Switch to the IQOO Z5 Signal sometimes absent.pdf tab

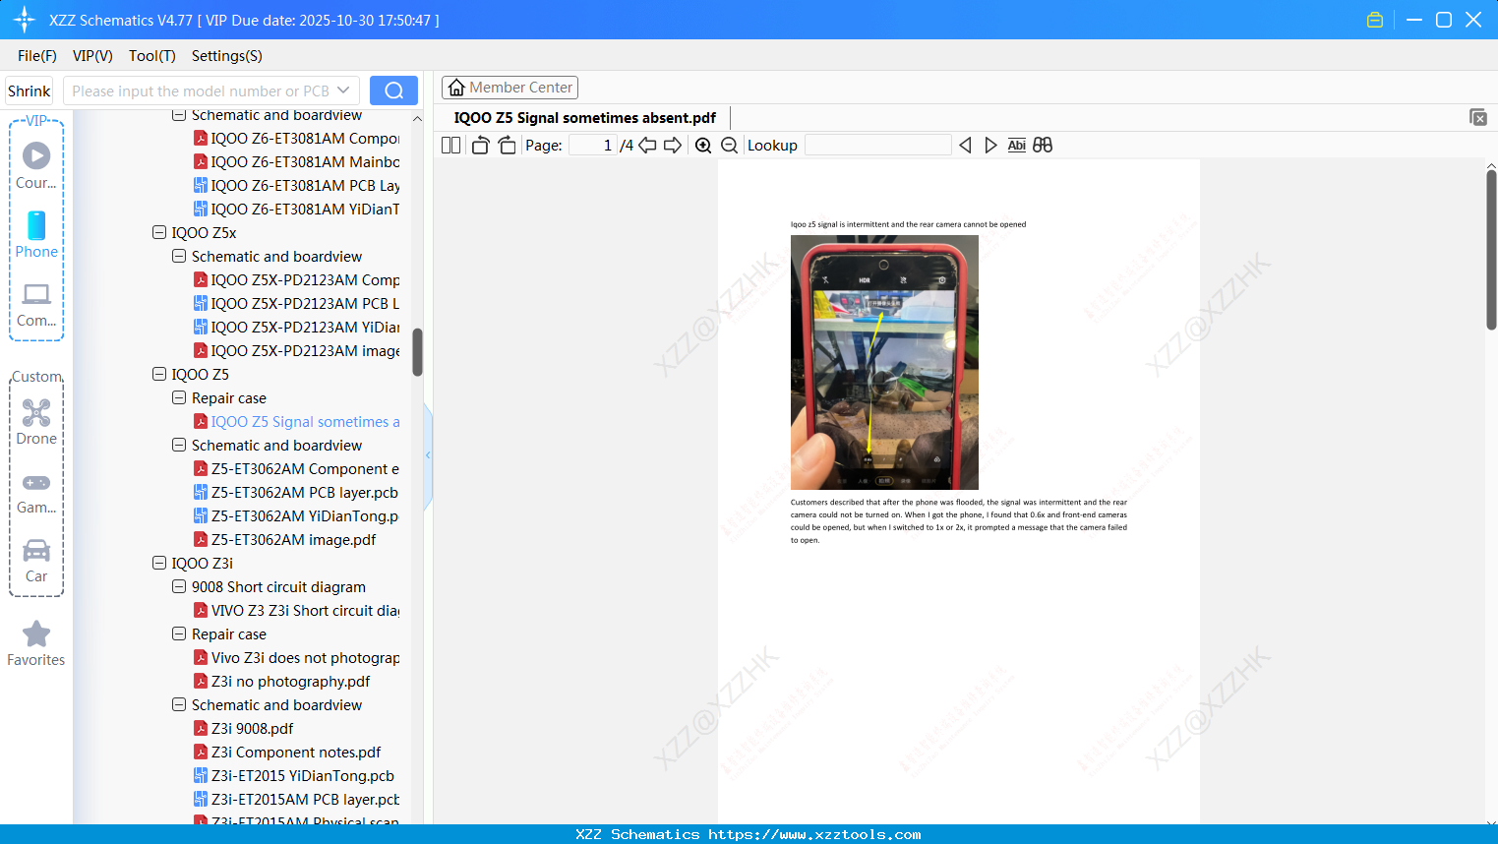tap(586, 117)
